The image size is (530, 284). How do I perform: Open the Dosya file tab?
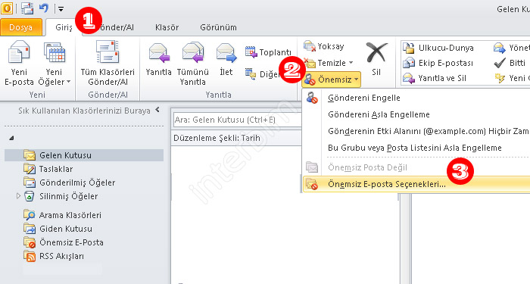coord(21,27)
